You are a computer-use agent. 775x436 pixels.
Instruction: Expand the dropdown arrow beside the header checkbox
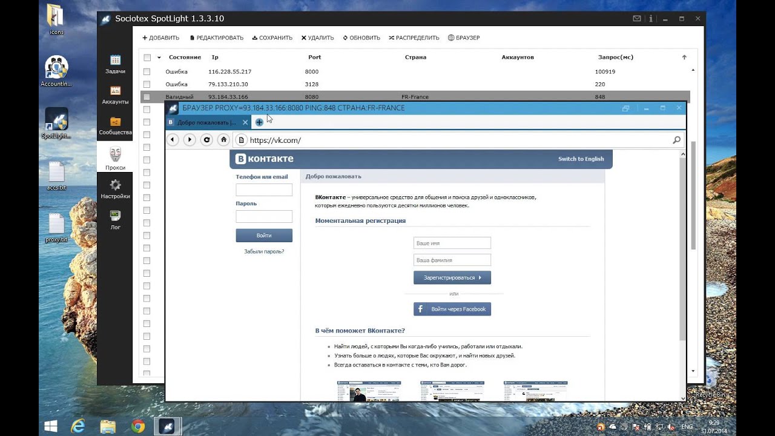[159, 58]
